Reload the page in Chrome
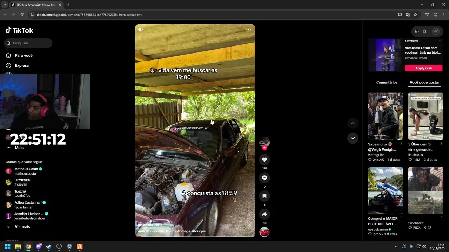 point(22,15)
